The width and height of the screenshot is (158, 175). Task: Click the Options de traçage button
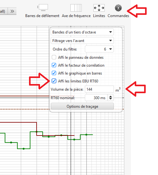pyautogui.click(x=82, y=106)
